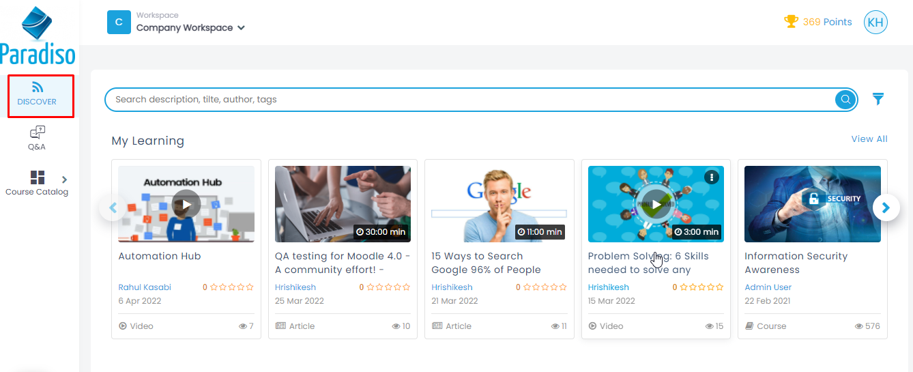Play the Automation Hub video
This screenshot has width=913, height=372.
(186, 203)
